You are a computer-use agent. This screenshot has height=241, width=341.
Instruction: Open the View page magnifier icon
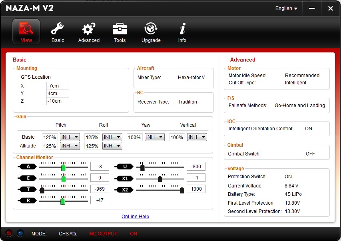click(x=26, y=29)
